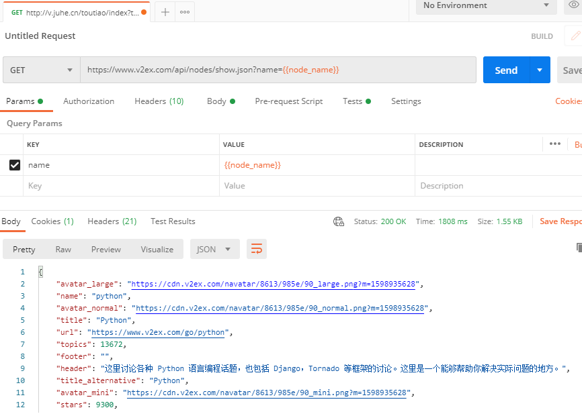Open response Cookies (1) tab

52,221
